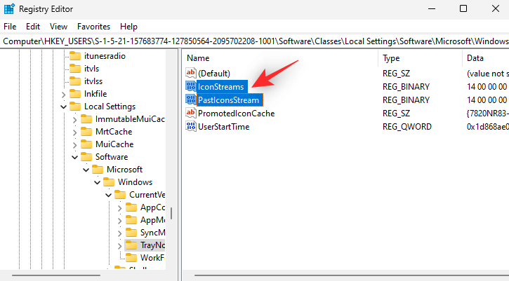Click the (Default) string value icon
Image resolution: width=509 pixels, height=281 pixels.
pyautogui.click(x=190, y=74)
